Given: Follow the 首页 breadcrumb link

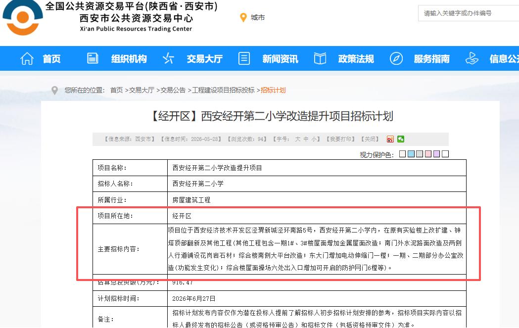Looking at the screenshot, I should click(116, 90).
